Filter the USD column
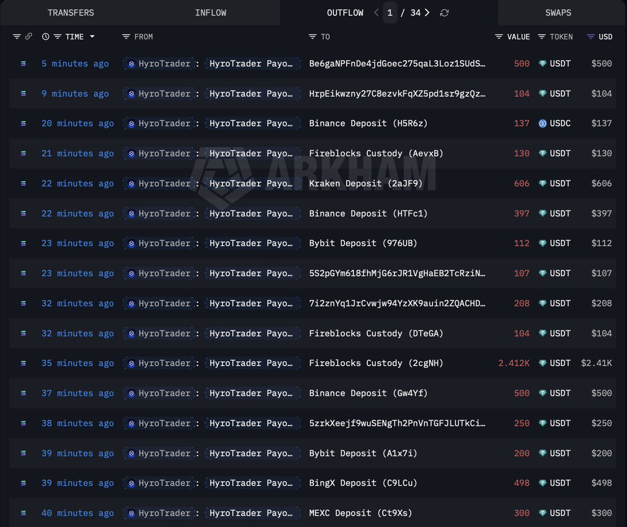The height and width of the screenshot is (527, 627). pyautogui.click(x=591, y=37)
